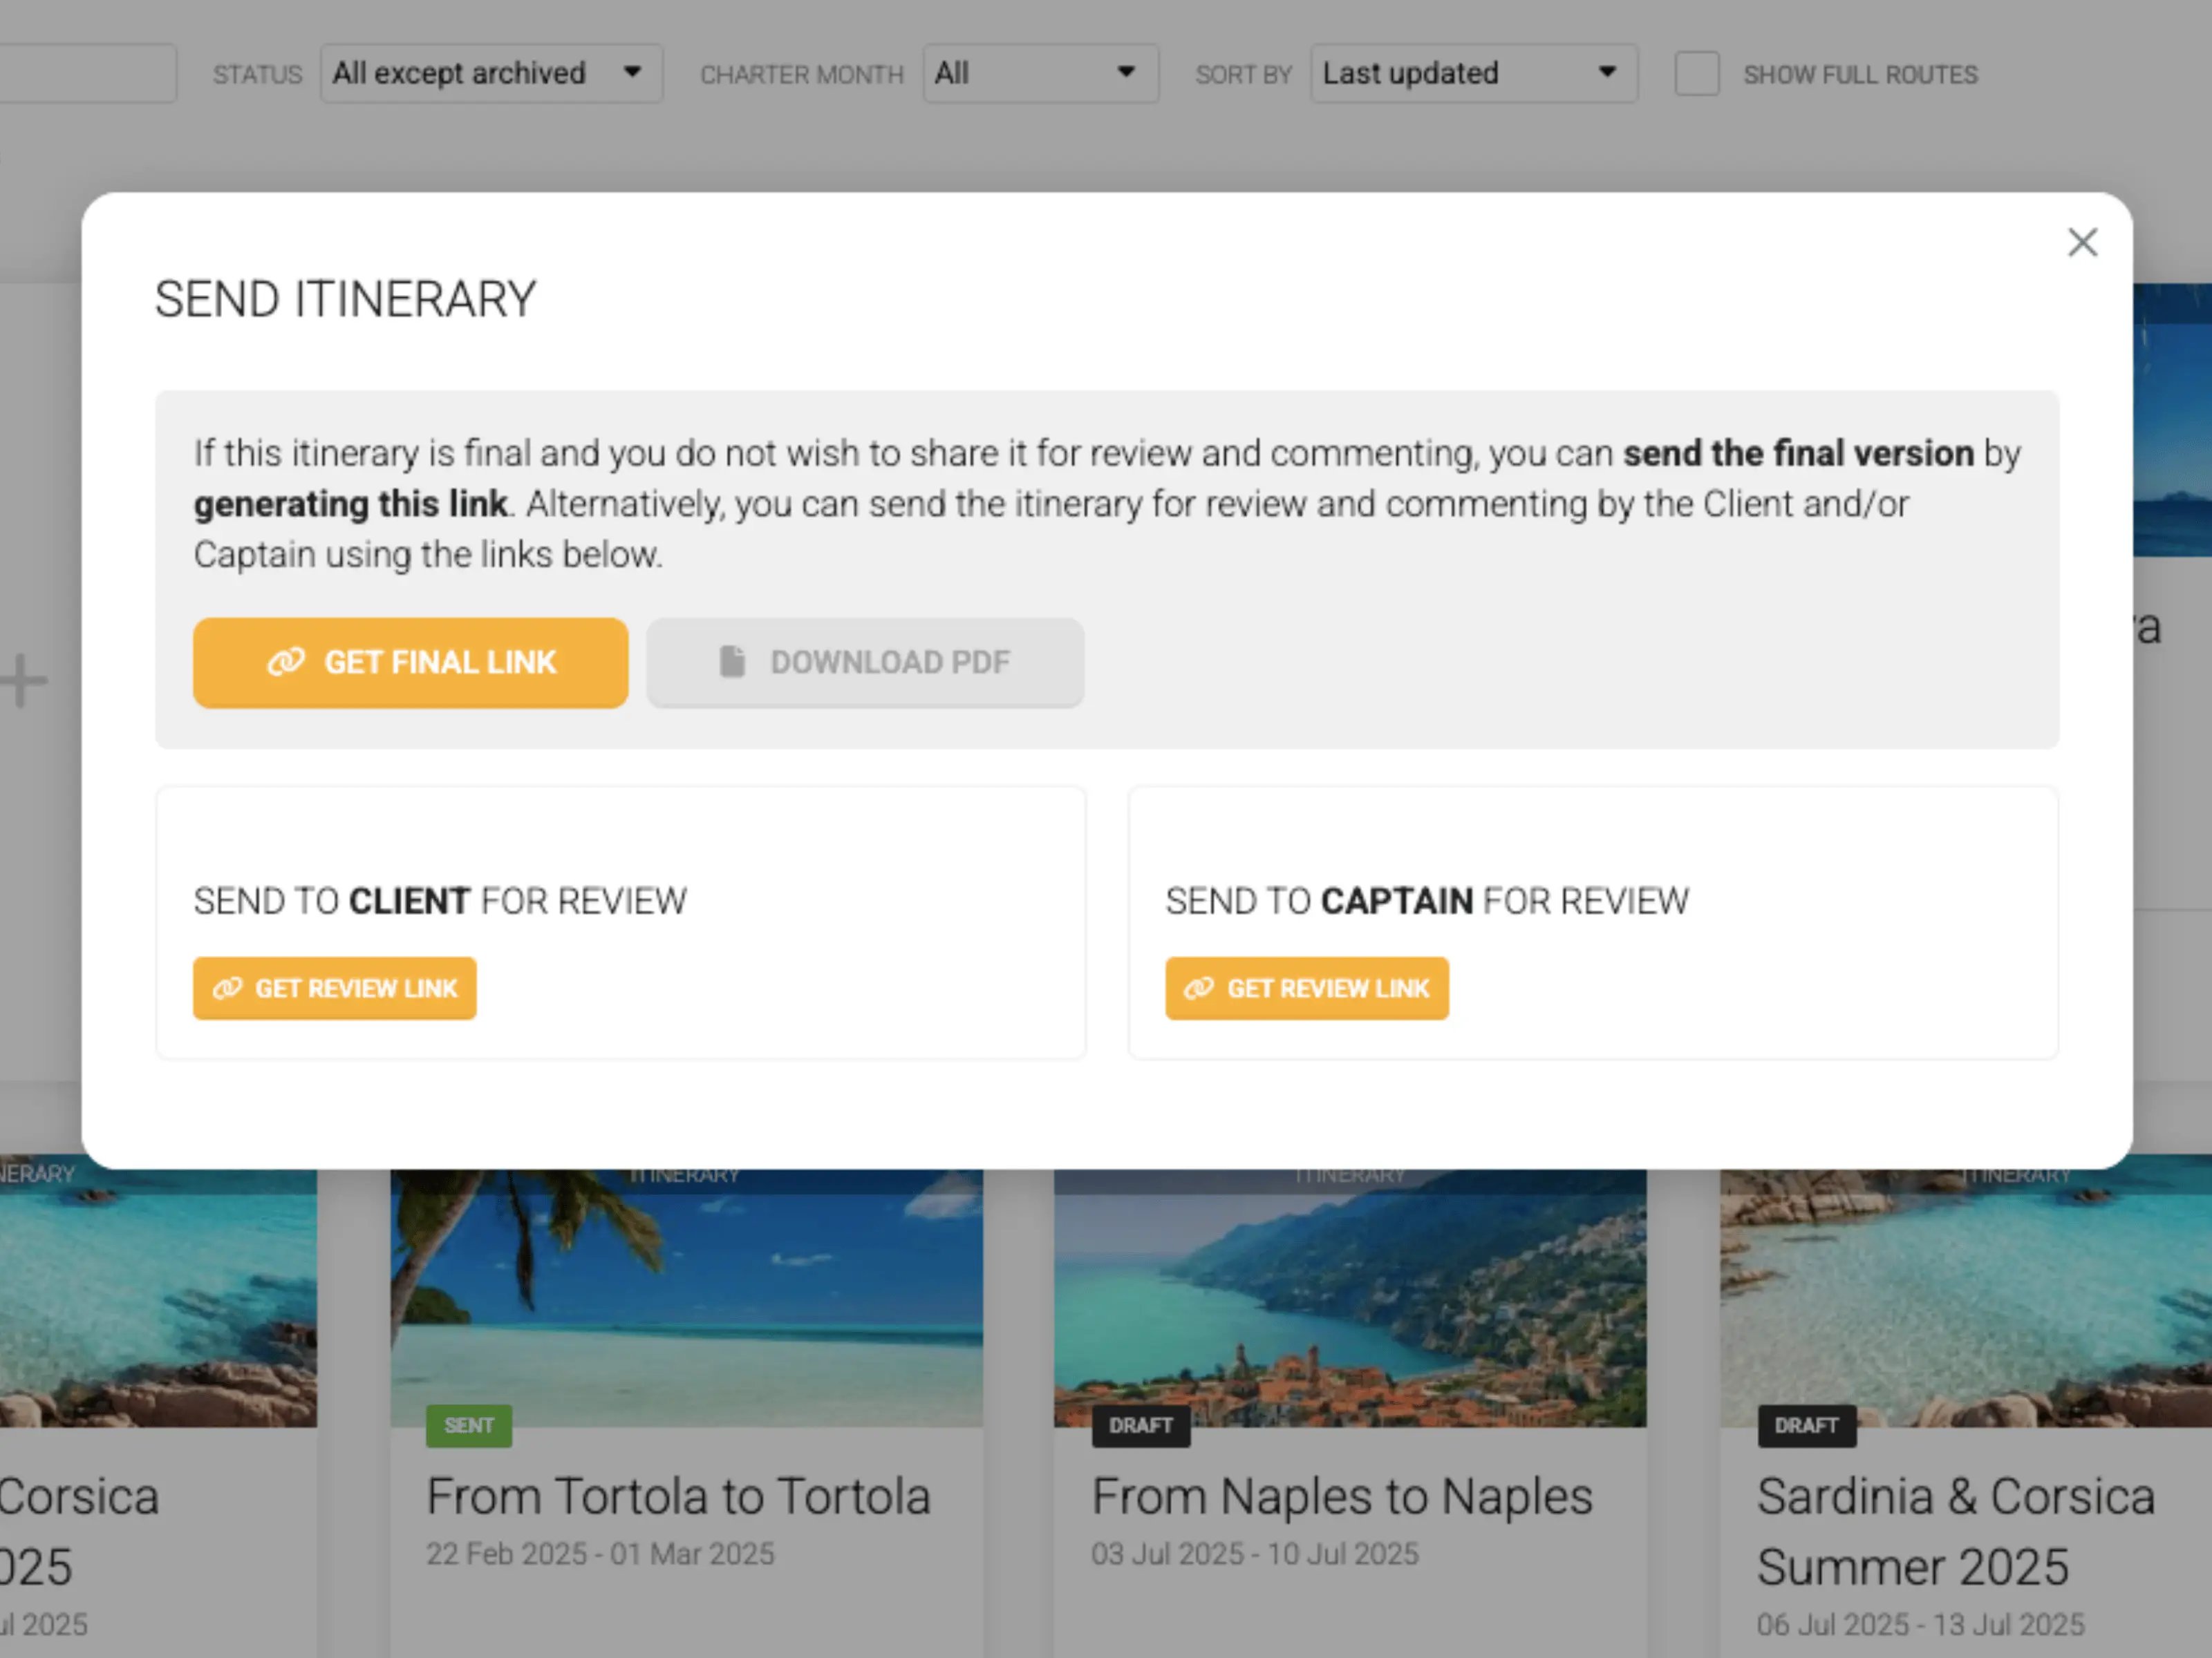The image size is (2212, 1658).
Task: Click DRAFT badge on Naples card
Action: tap(1140, 1425)
